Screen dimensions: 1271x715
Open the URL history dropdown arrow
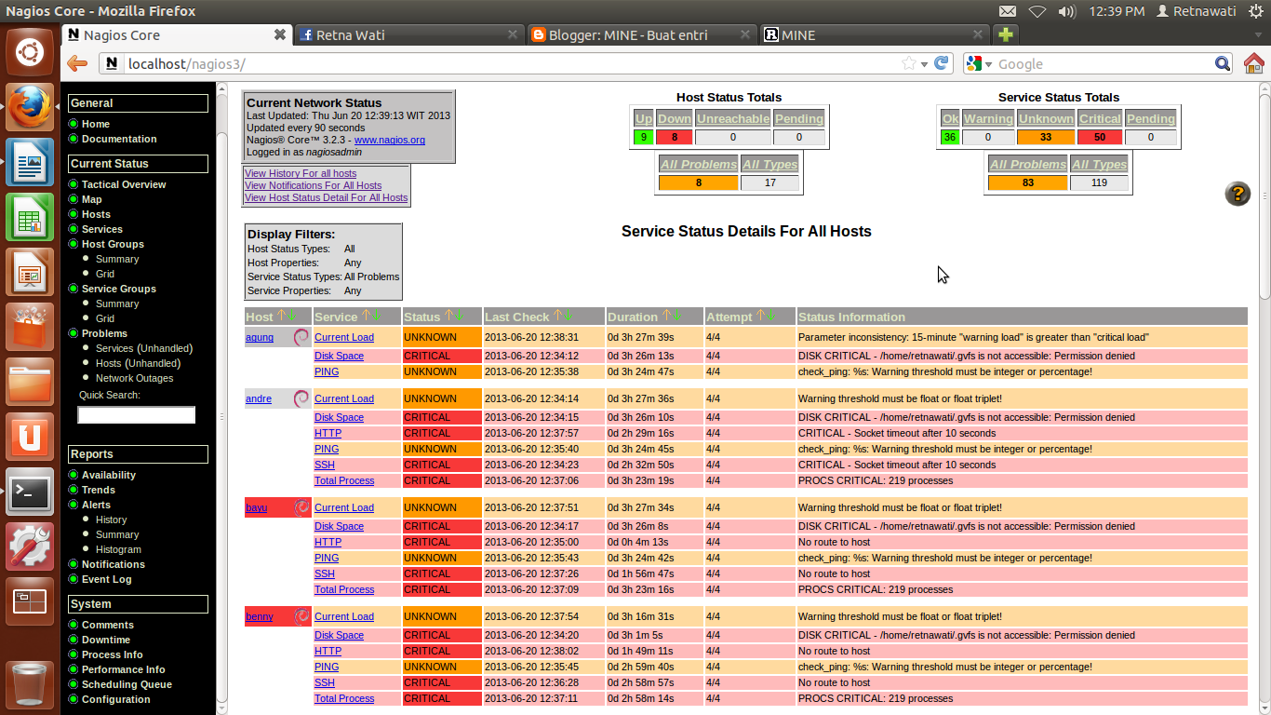pos(924,64)
